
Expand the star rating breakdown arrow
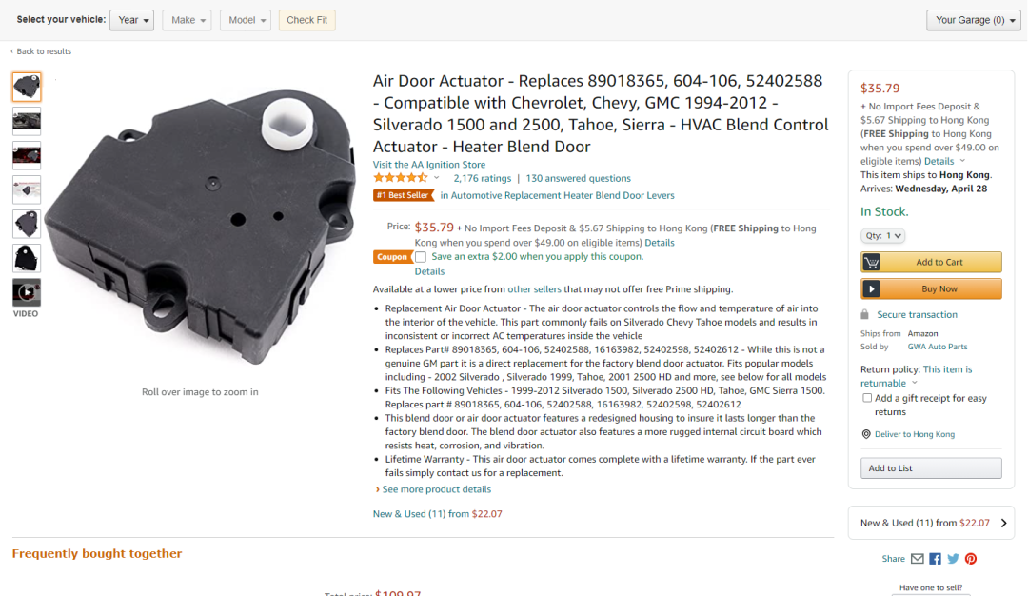point(437,178)
